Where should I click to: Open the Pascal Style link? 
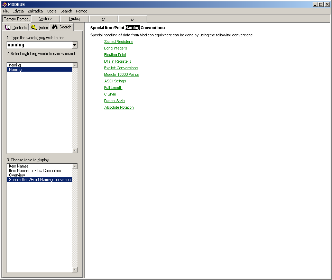(x=114, y=101)
